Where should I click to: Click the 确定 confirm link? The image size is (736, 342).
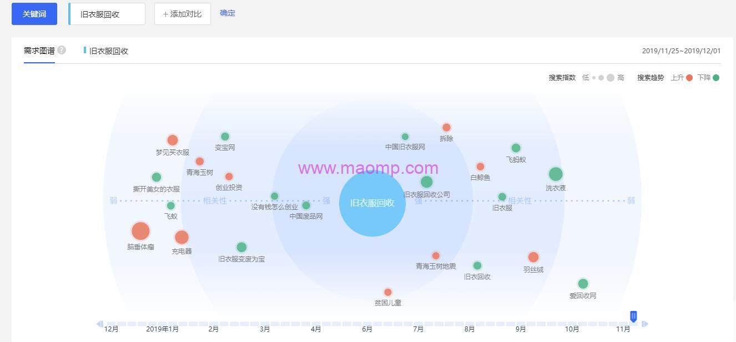coord(227,13)
